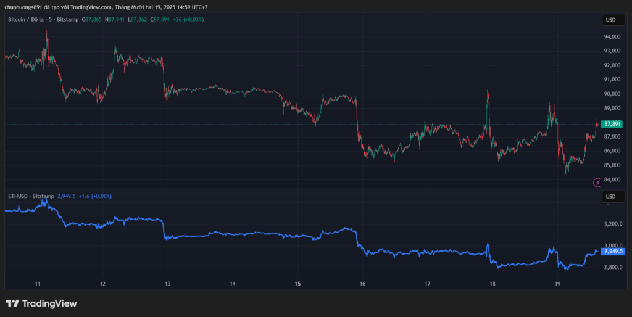632x317 pixels.
Task: Click the TradingView wordmark text
Action: (49, 303)
